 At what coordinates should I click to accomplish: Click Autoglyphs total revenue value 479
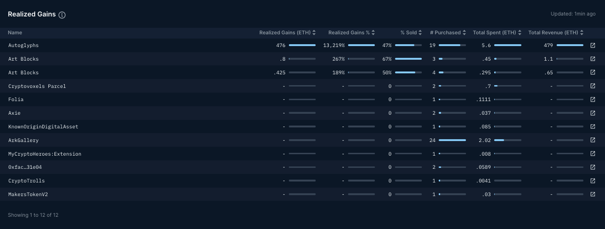547,46
